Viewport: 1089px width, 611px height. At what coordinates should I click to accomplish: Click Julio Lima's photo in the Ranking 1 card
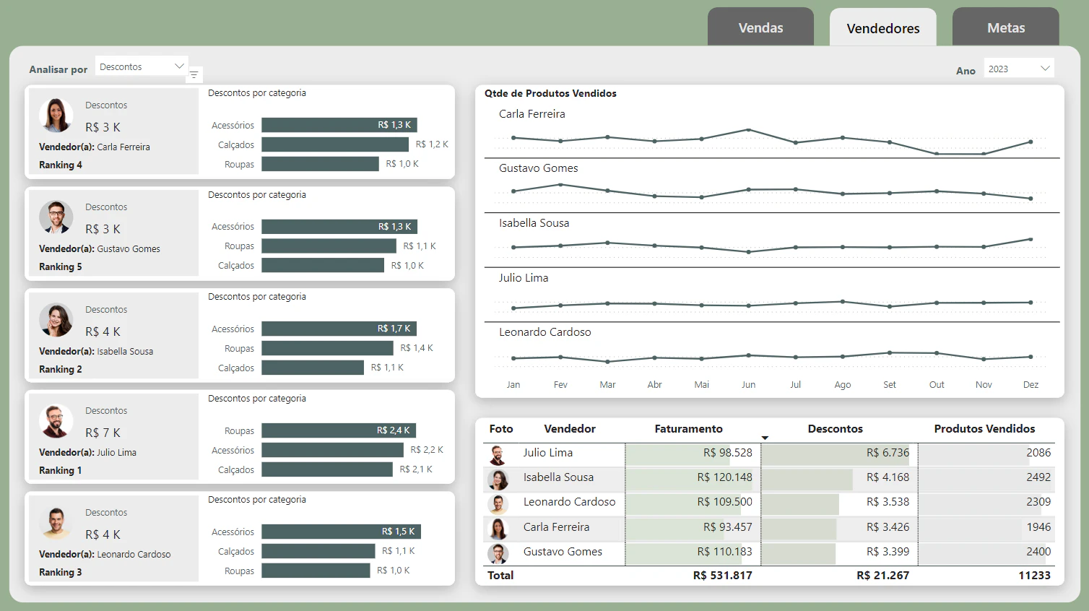(56, 421)
